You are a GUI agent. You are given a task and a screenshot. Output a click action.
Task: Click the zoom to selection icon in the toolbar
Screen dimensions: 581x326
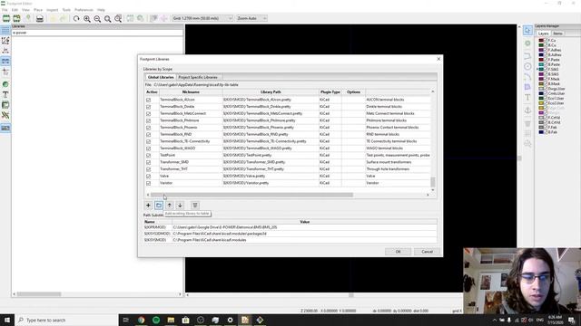[x=118, y=18]
